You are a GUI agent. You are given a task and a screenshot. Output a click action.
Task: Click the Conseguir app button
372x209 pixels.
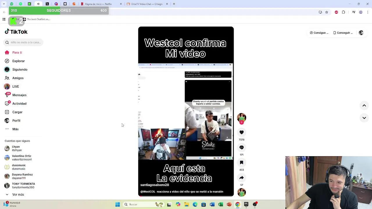point(343,33)
